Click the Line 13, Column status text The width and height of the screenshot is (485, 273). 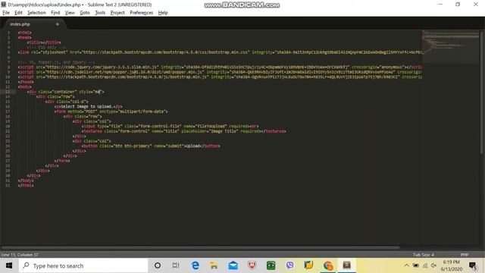(x=20, y=255)
